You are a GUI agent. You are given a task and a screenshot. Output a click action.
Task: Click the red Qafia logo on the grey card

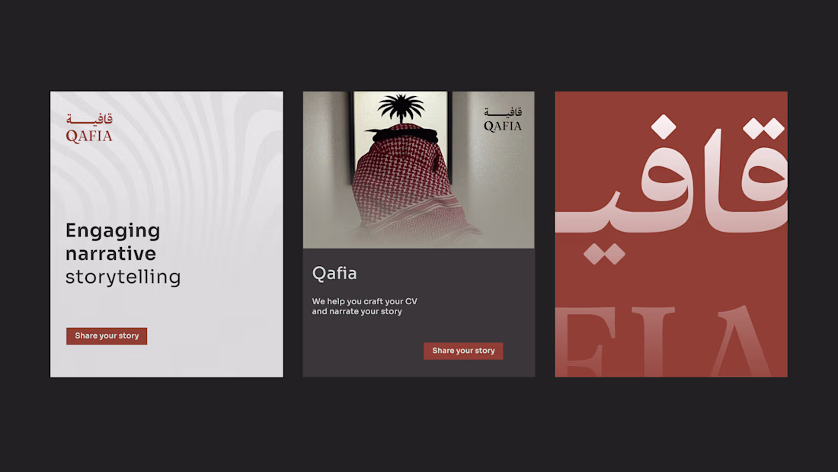(89, 128)
